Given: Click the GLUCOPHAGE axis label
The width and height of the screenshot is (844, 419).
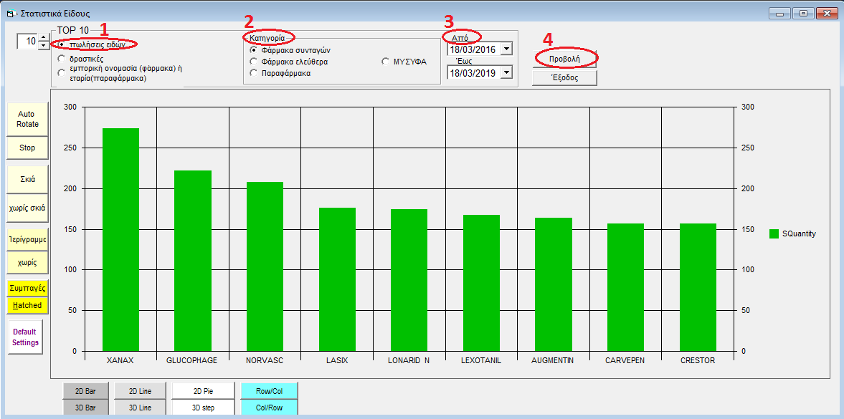Looking at the screenshot, I should pos(192,360).
